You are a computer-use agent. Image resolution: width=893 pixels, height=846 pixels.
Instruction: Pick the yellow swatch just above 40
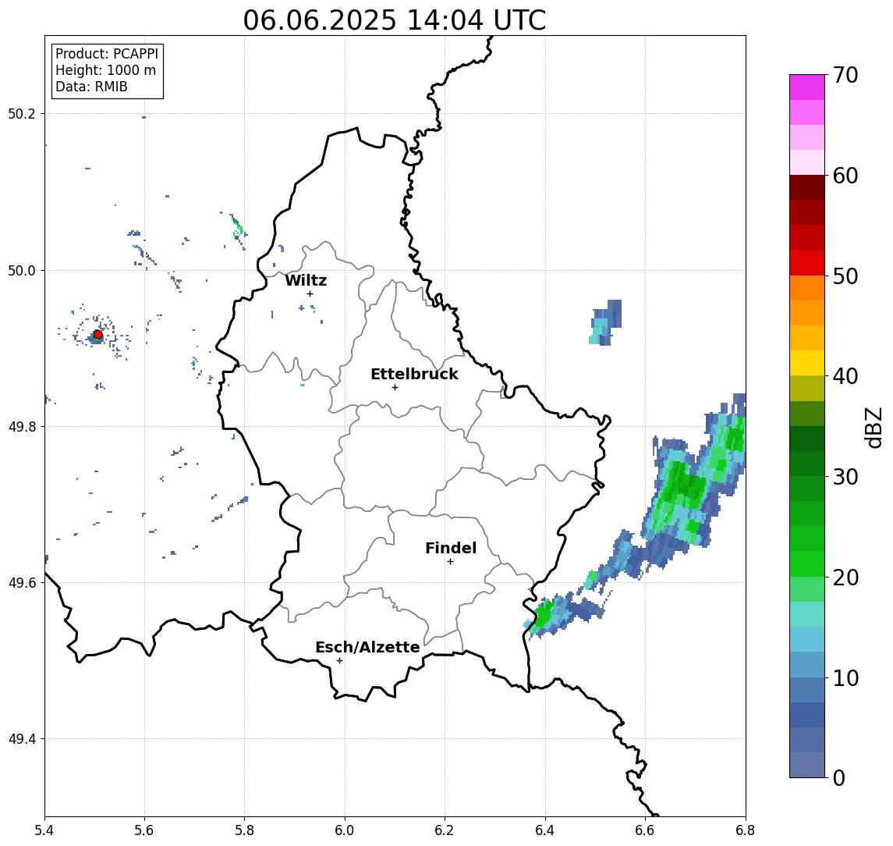coord(807,363)
